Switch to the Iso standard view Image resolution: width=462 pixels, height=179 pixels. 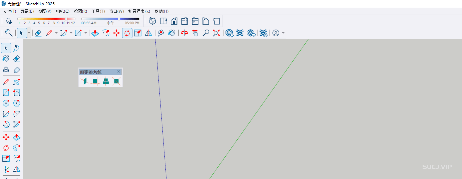click(152, 21)
